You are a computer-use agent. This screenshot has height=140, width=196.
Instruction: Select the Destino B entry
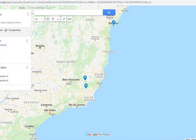pyautogui.click(x=4, y=80)
